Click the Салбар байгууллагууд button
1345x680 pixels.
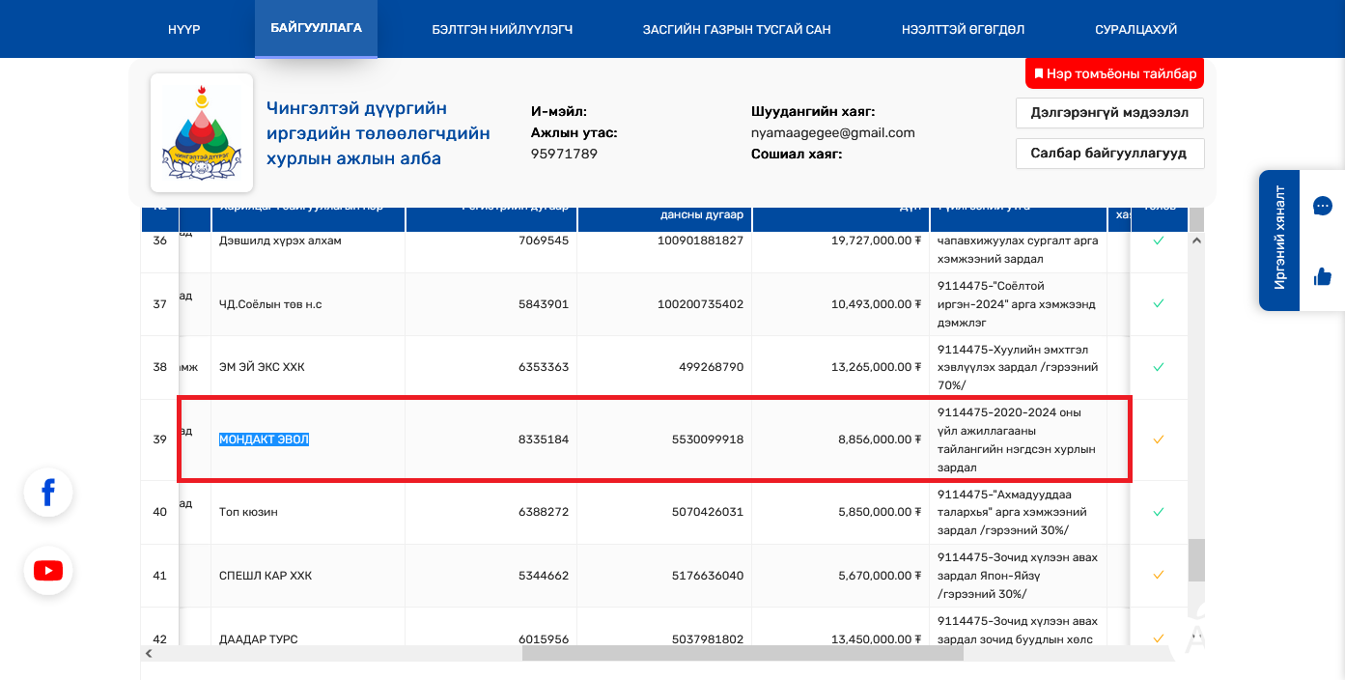[x=1109, y=154]
